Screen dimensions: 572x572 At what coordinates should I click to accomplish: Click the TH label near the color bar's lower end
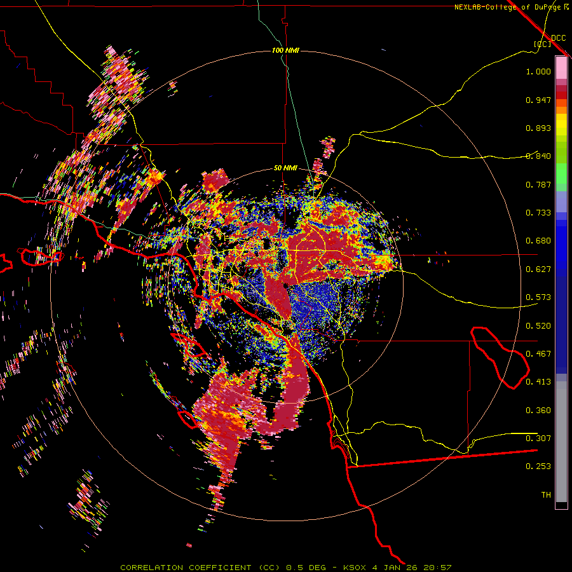546,495
